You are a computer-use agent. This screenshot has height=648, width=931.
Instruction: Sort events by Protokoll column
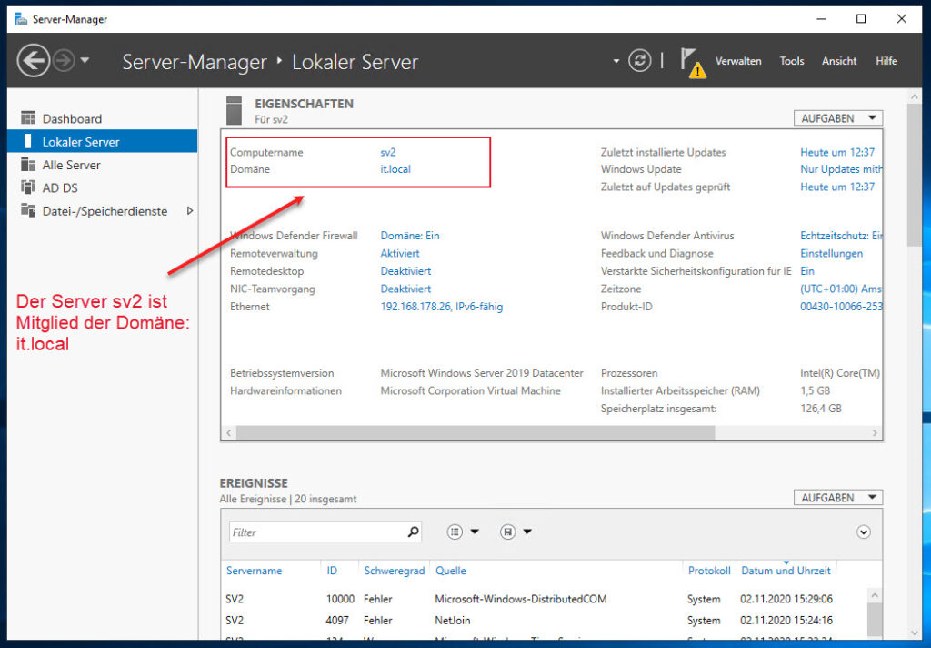(709, 571)
